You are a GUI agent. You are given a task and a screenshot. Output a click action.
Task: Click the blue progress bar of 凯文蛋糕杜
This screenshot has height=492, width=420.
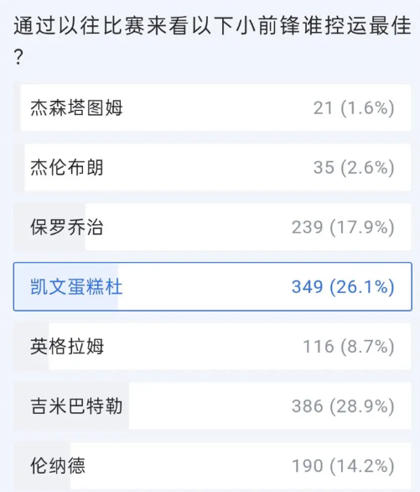click(66, 286)
